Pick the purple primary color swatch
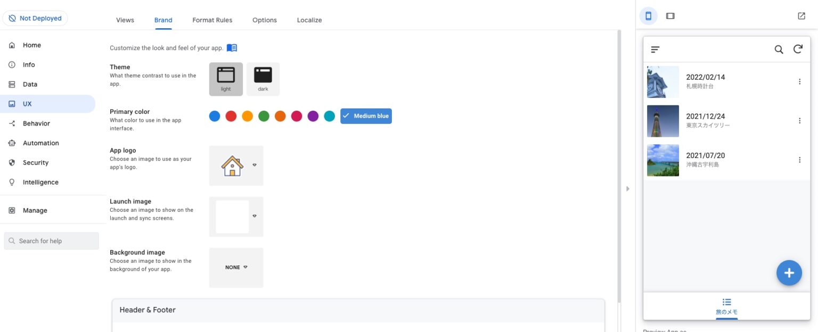The height and width of the screenshot is (332, 818). (313, 115)
